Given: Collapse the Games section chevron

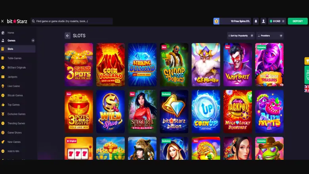Looking at the screenshot, I should (33, 40).
